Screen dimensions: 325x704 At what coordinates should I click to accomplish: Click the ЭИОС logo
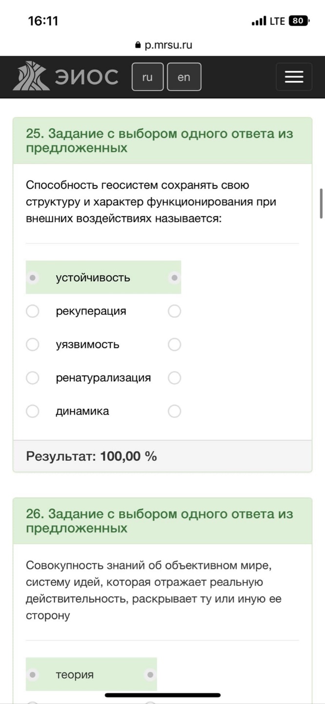(x=65, y=76)
